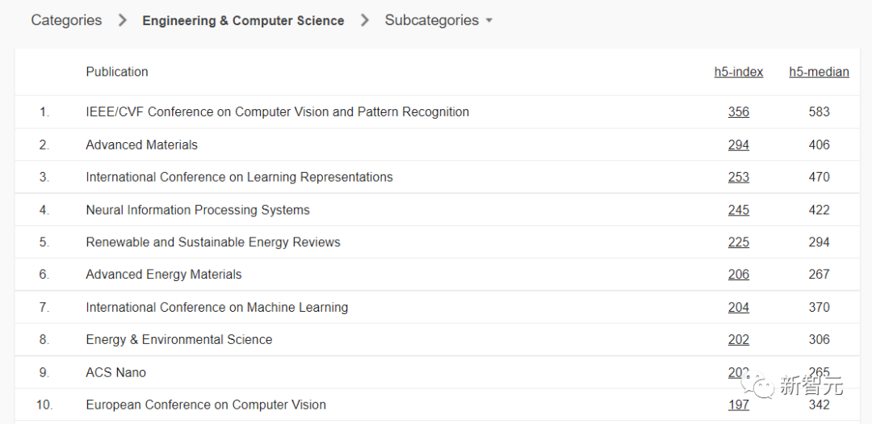Open h5-index 225 for Renewable Energy Reviews
872x424 pixels.
click(738, 242)
